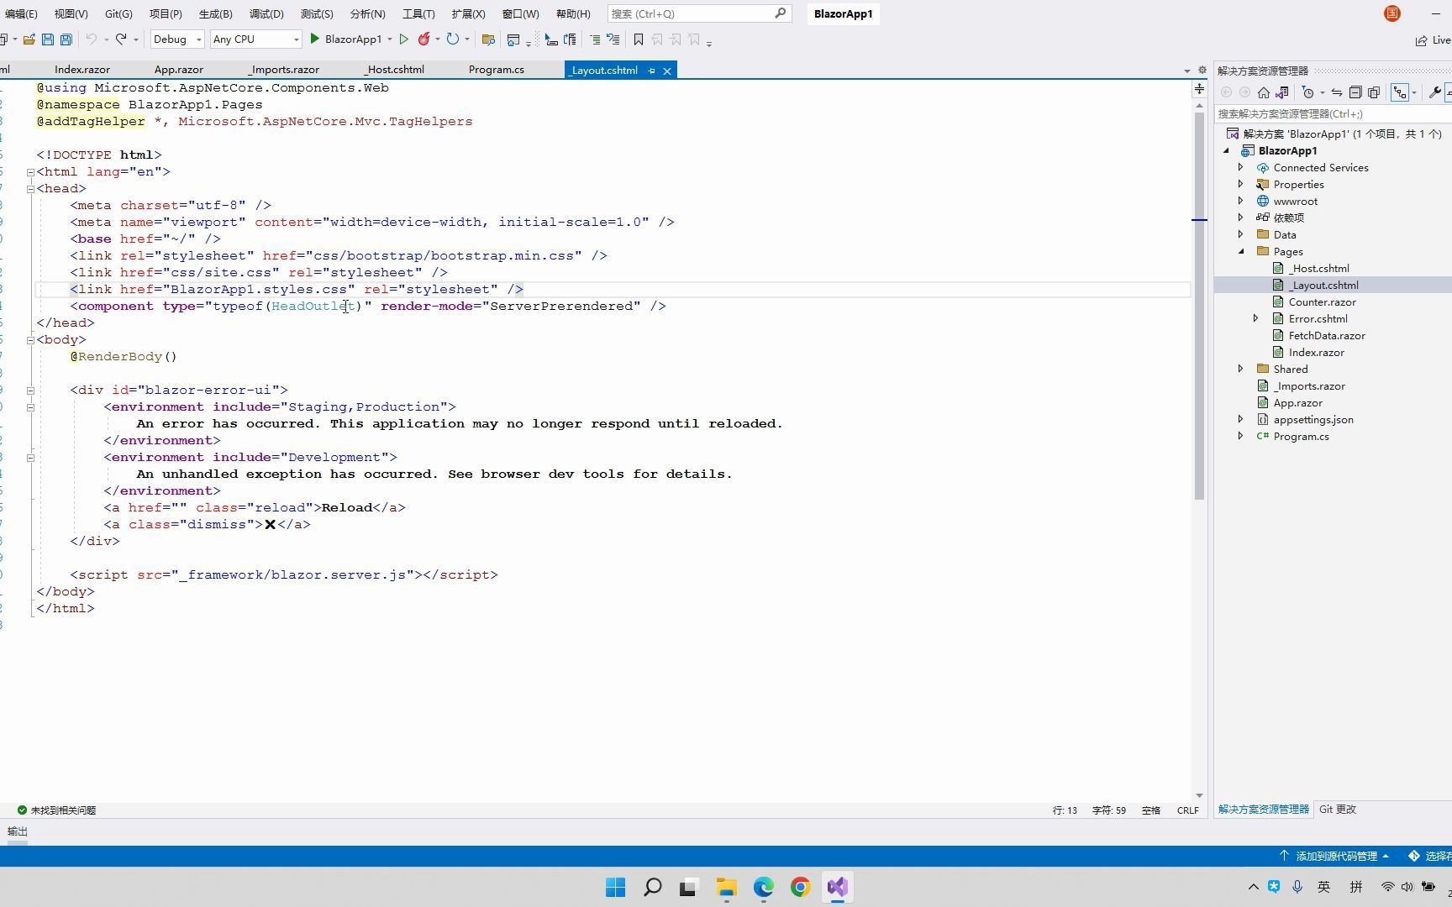
Task: Toggle the pin on _Layout.cshtml tab
Action: (x=652, y=71)
